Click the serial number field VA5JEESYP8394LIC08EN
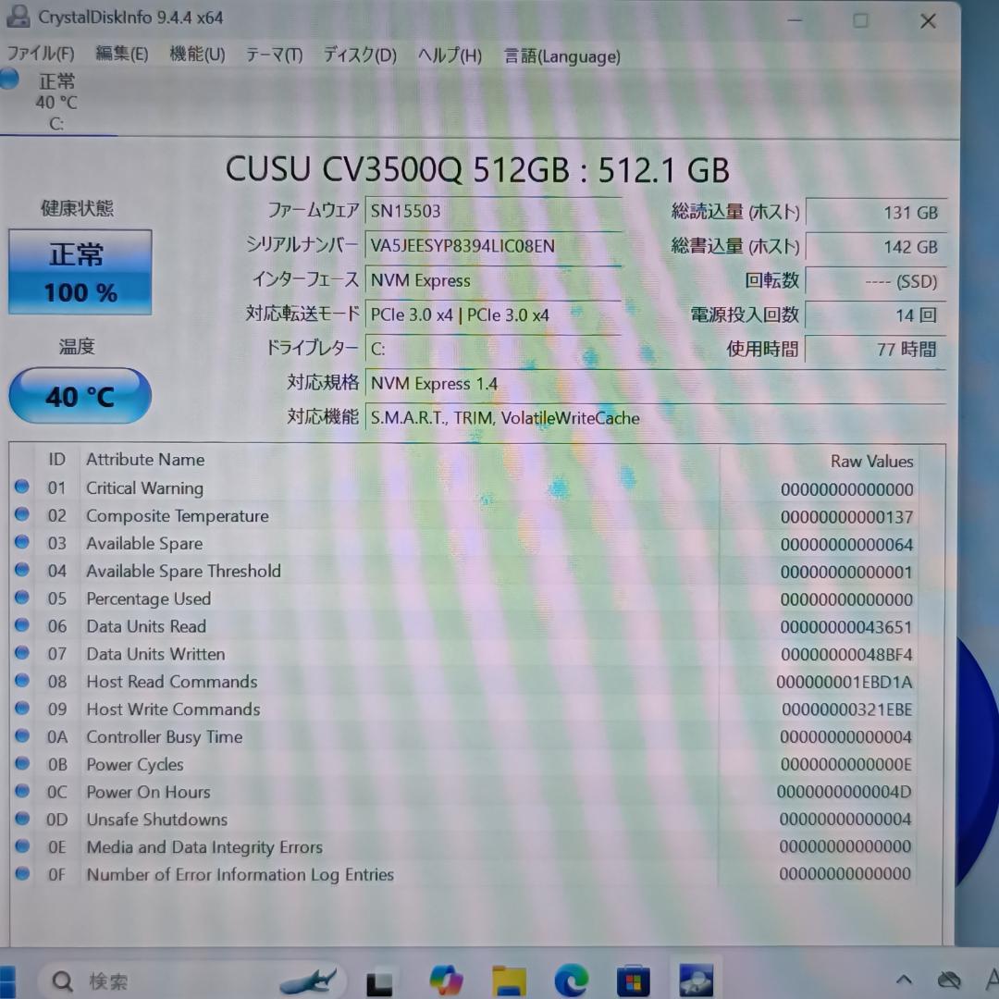 [493, 246]
